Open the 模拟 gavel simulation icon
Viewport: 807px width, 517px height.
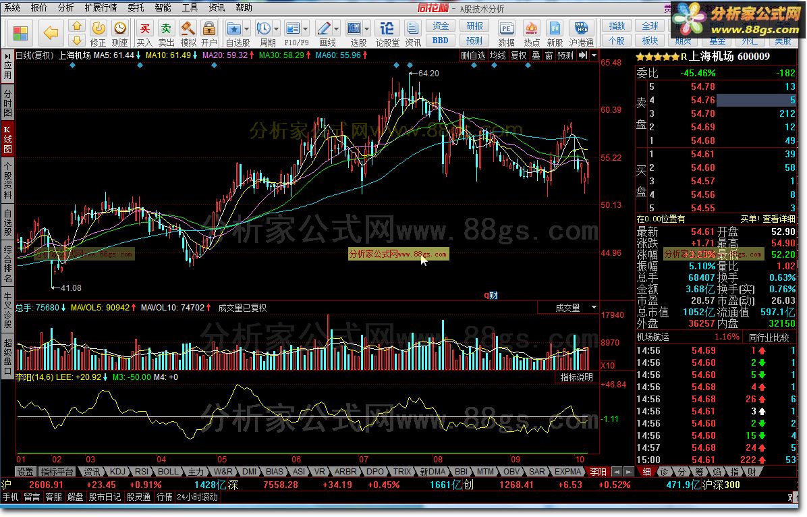(188, 28)
